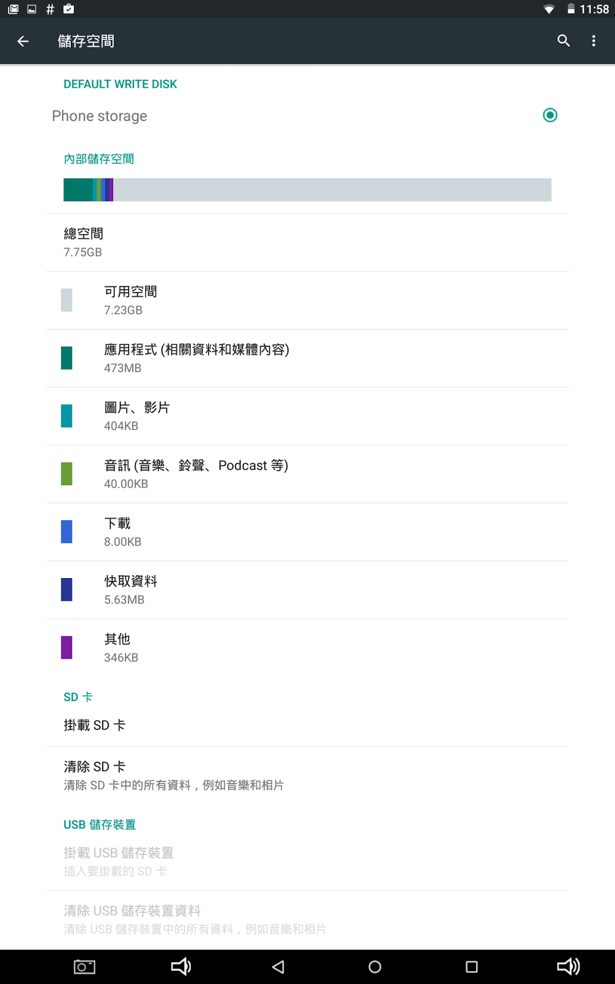Open 下載 downloads entry
Viewport: 615px width, 984px height.
click(307, 532)
